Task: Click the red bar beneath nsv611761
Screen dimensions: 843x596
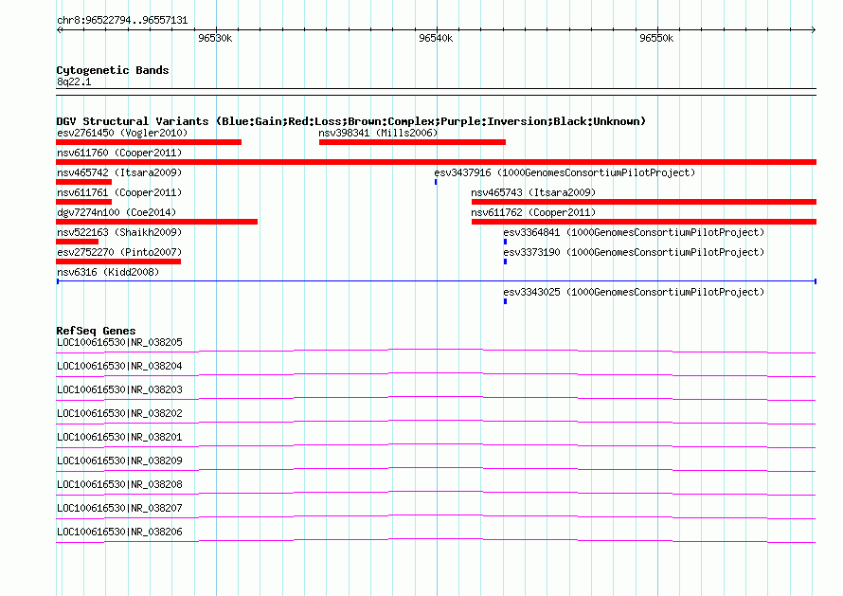Action: 84,202
